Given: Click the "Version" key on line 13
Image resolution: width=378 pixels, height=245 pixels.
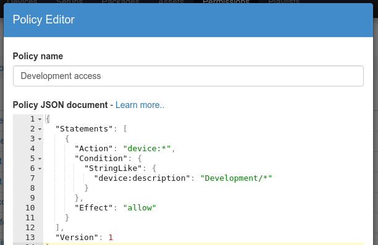Looking at the screenshot, I should 77,238.
